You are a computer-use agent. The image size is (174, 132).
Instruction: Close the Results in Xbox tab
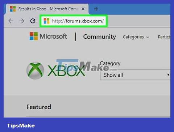[x=83, y=9]
